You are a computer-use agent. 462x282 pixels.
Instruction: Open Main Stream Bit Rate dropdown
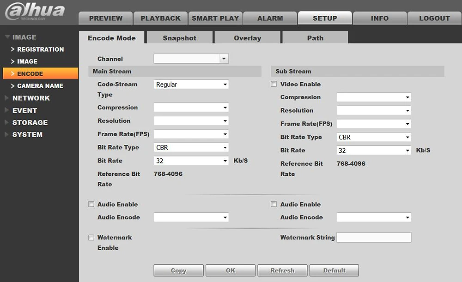point(191,161)
